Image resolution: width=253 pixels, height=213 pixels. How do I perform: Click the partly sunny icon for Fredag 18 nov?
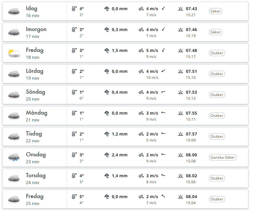(x=14, y=53)
